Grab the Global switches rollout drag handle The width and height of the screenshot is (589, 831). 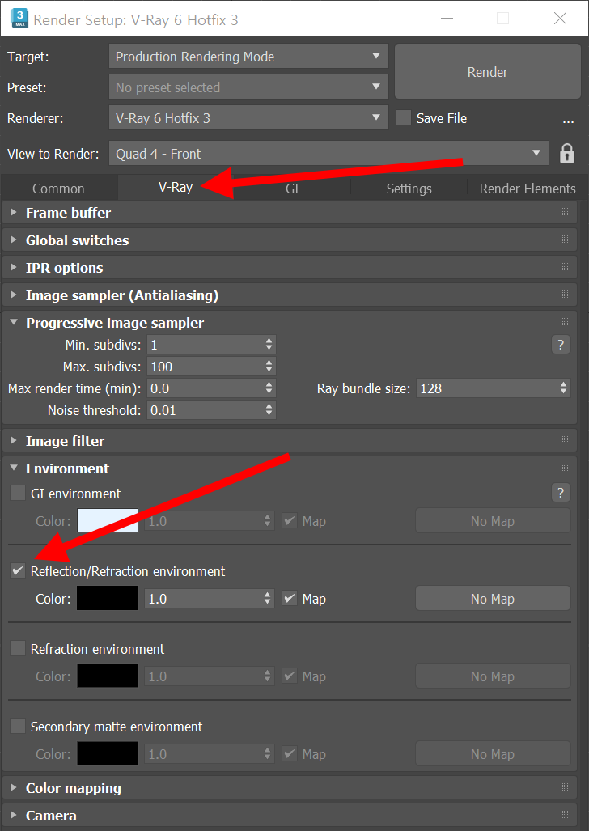pyautogui.click(x=564, y=240)
